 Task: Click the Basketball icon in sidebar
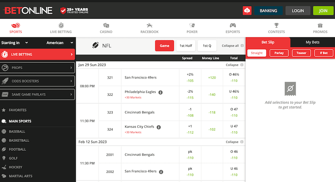[x=4, y=140]
